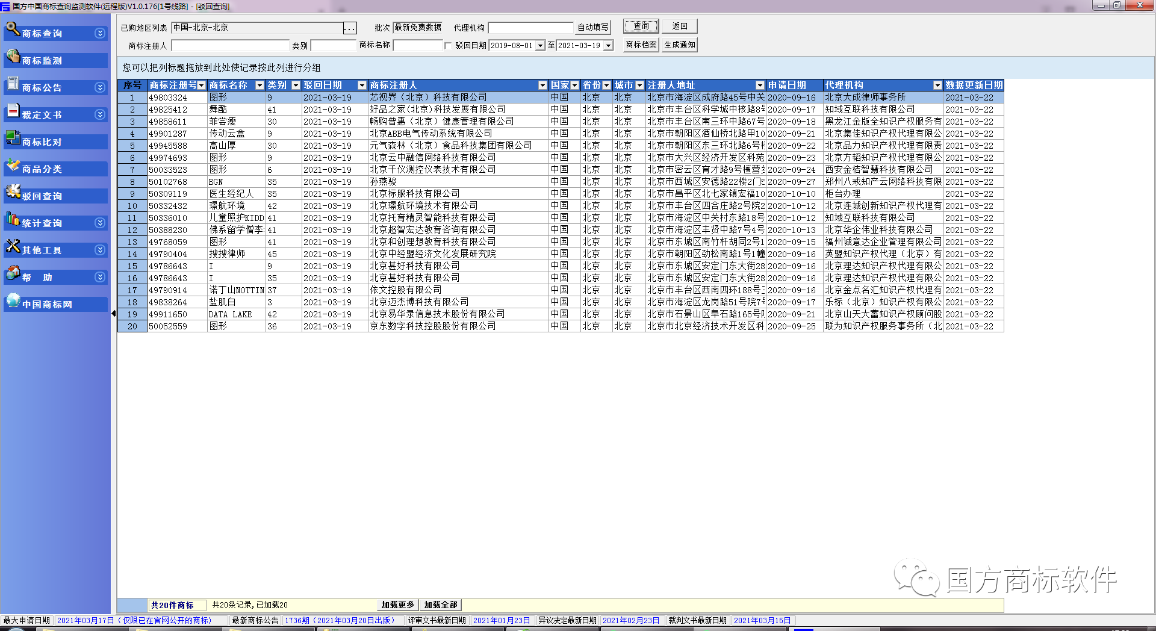The height and width of the screenshot is (631, 1156).
Task: Open the 注册人地址 column filter dropdown
Action: pos(760,85)
